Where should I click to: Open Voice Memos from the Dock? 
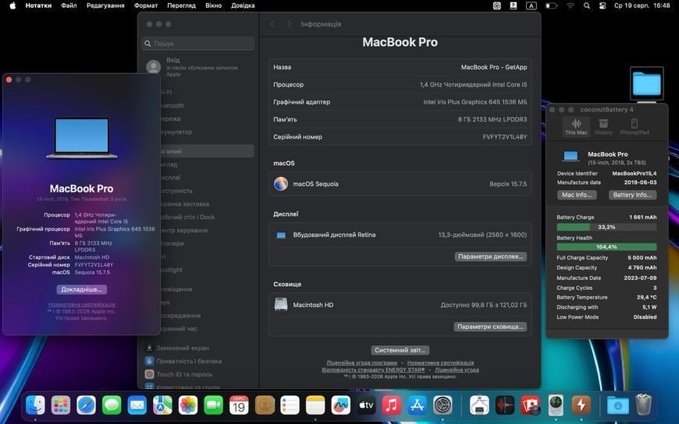(505, 405)
